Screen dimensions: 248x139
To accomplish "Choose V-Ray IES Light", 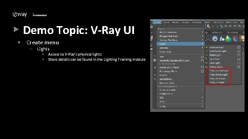I will tap(217, 82).
